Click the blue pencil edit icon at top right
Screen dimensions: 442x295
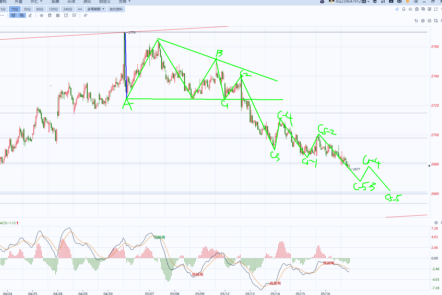397,9
